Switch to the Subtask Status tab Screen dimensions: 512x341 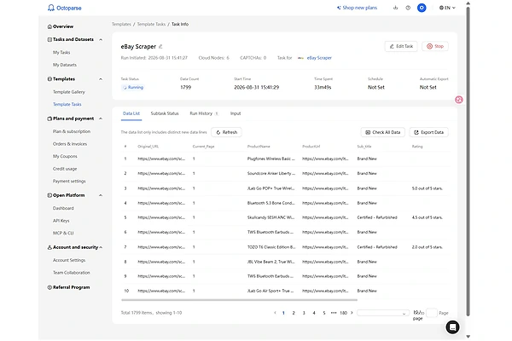tap(165, 113)
